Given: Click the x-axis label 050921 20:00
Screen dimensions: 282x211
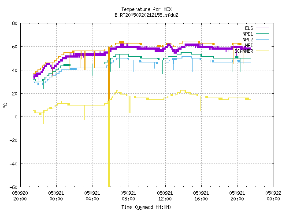Looking at the screenshot, I should [x=237, y=196].
